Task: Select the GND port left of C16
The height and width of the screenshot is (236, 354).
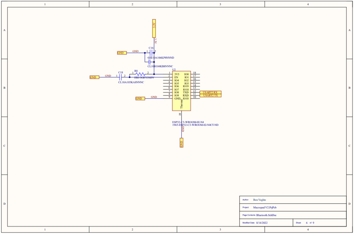Action: click(x=122, y=53)
